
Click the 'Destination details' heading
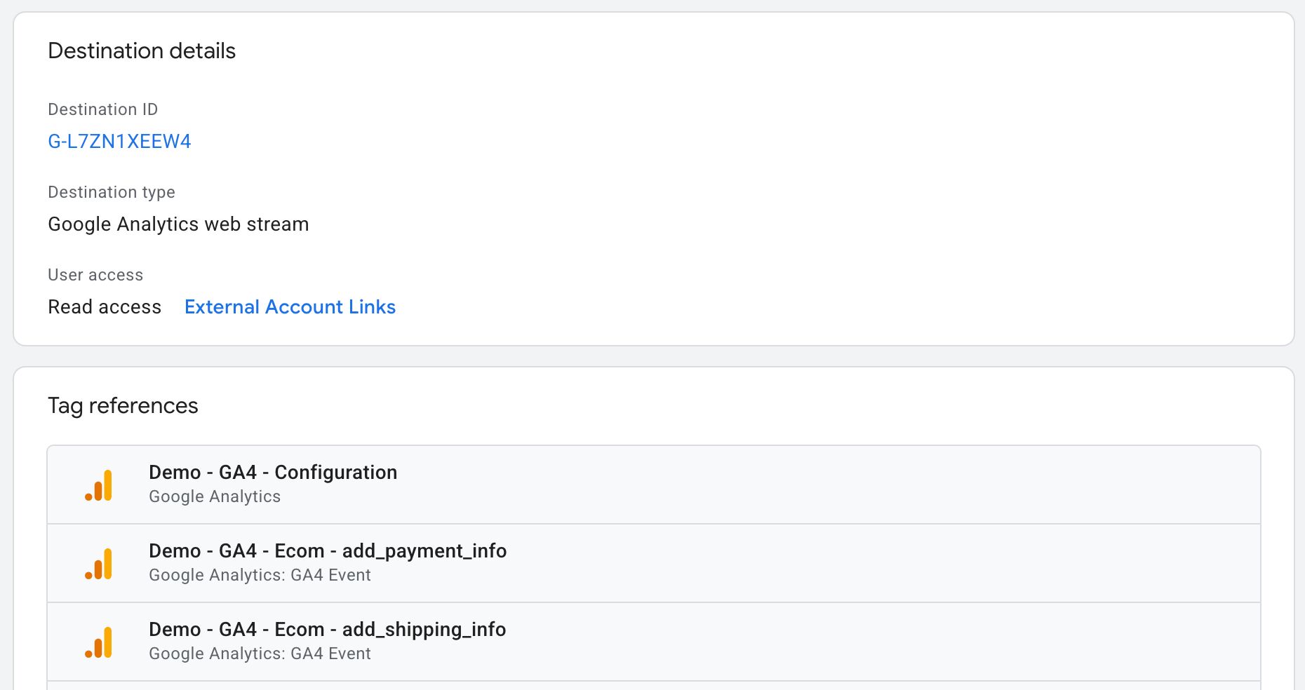142,50
